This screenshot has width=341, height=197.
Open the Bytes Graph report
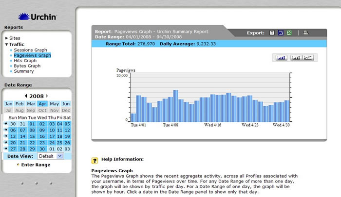click(x=27, y=66)
